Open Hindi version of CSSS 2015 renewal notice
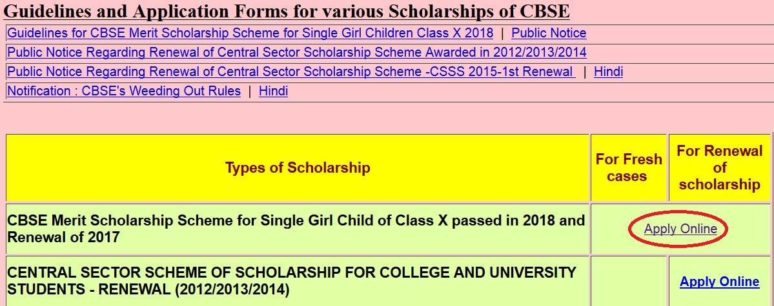The image size is (774, 306). (x=608, y=72)
